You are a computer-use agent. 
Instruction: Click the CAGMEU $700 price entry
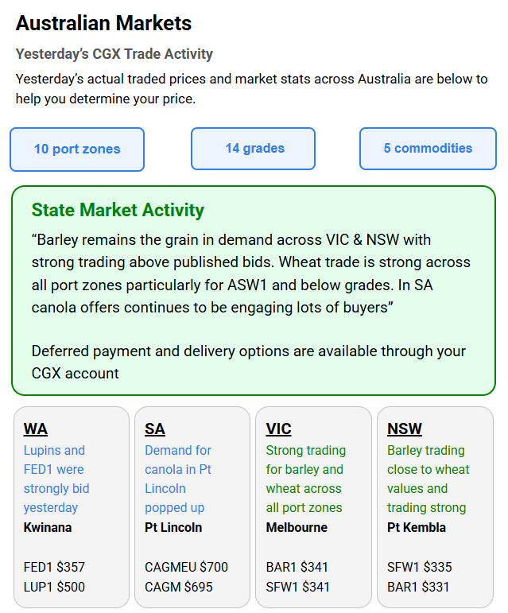click(186, 568)
